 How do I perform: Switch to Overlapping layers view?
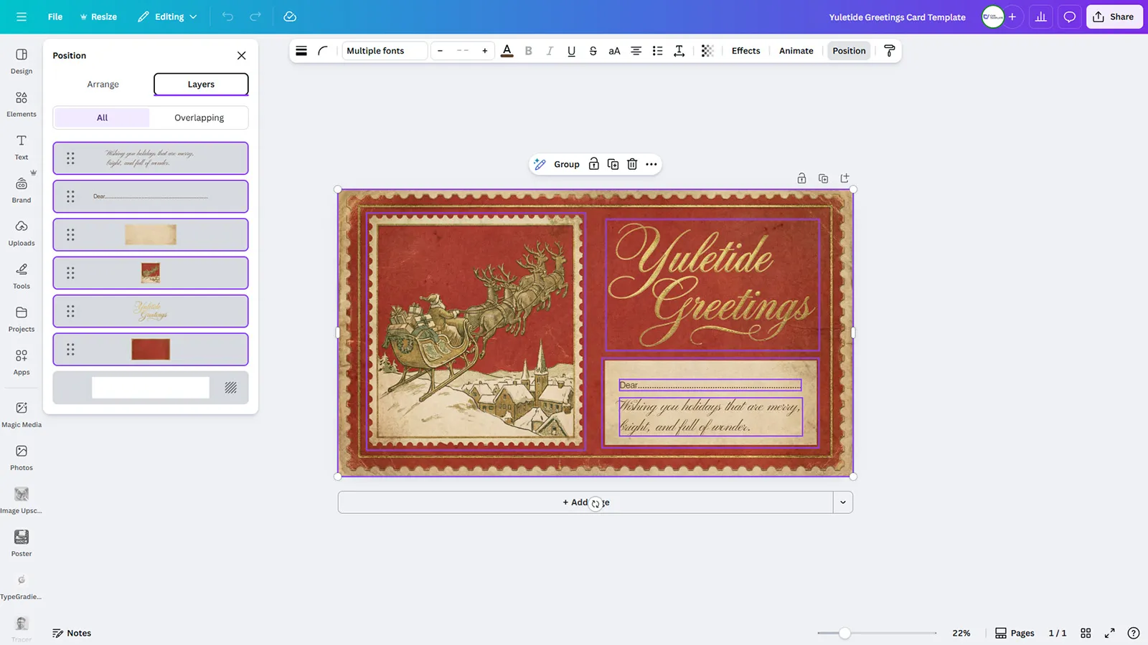(199, 117)
